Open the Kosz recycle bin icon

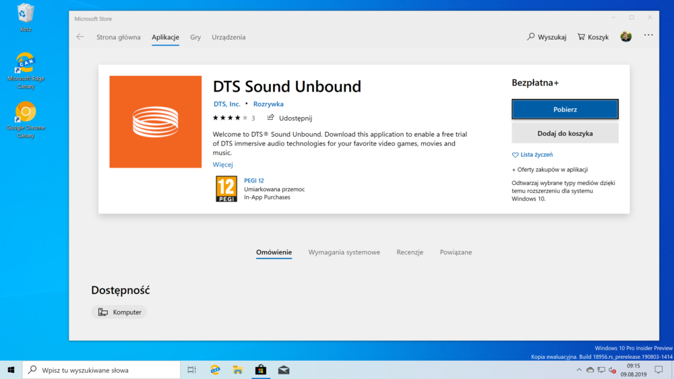[x=26, y=18]
